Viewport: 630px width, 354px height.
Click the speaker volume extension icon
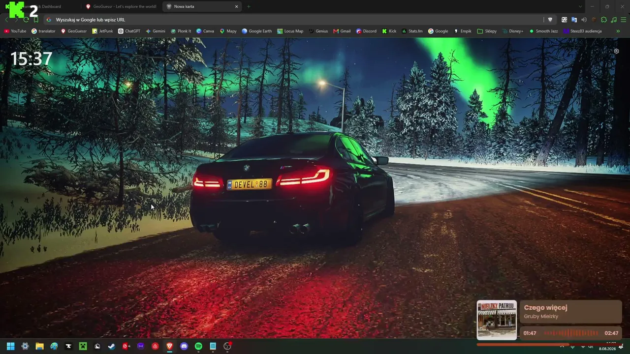(584, 20)
